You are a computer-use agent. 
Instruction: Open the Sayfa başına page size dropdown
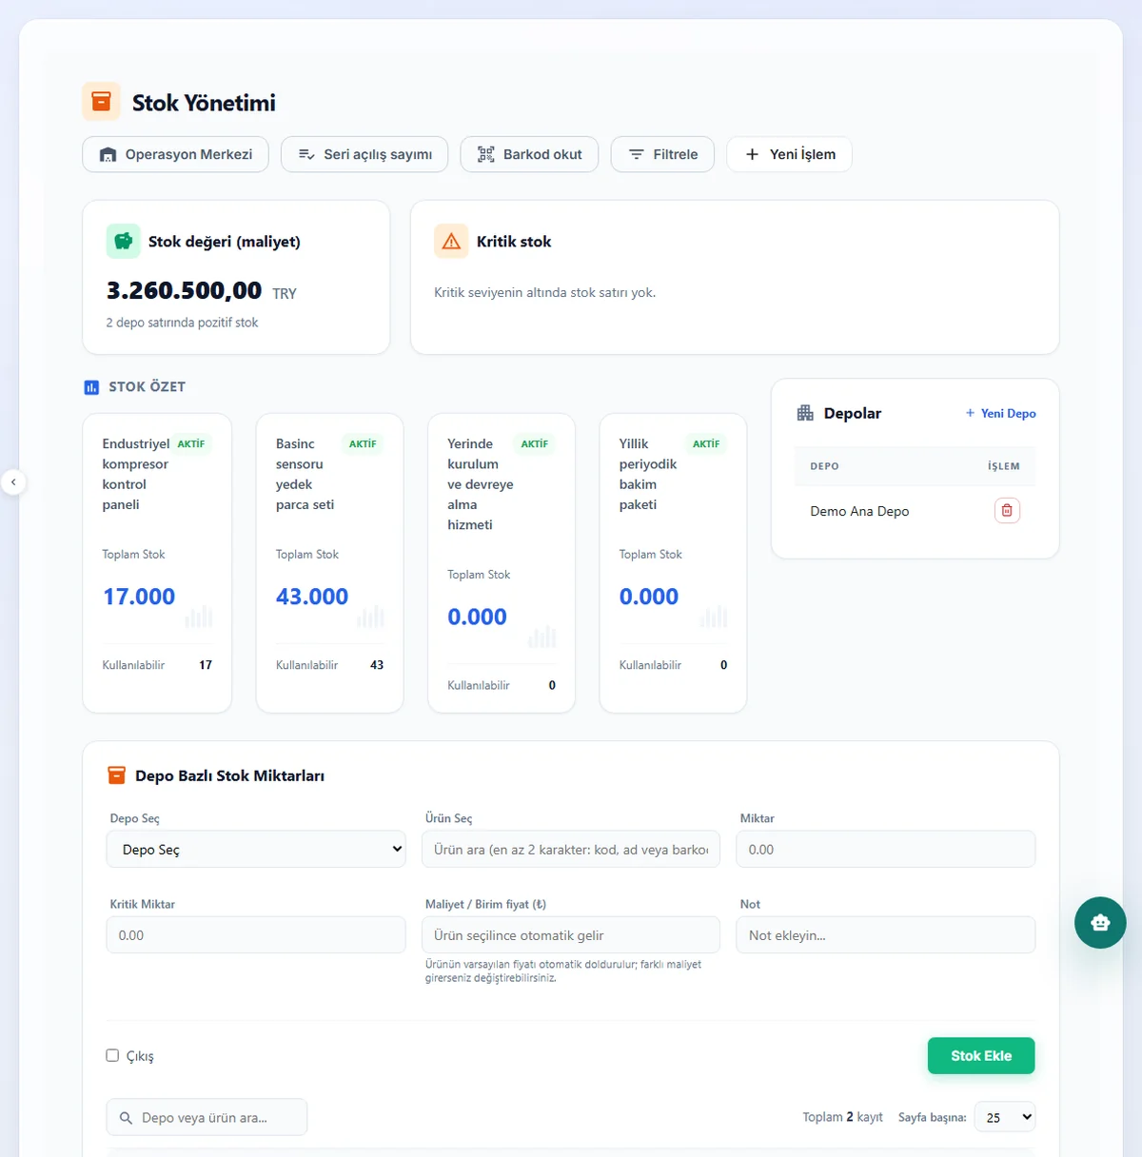pos(1007,1117)
